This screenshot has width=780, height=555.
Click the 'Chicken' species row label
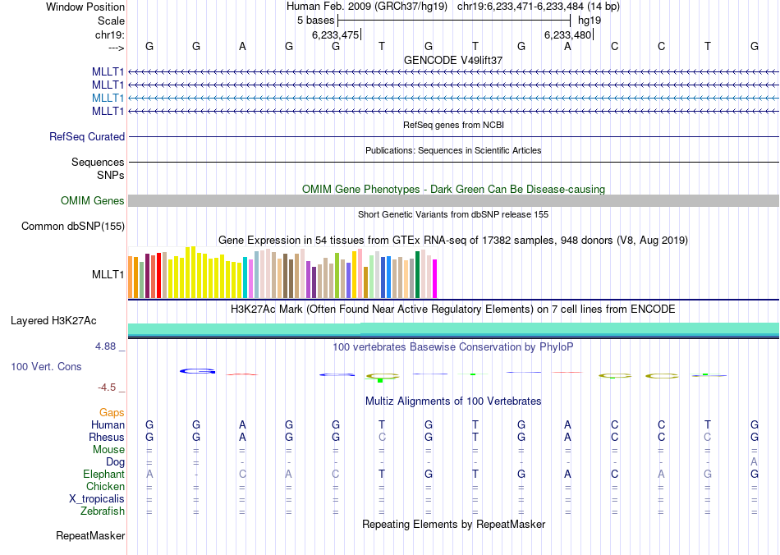[105, 486]
